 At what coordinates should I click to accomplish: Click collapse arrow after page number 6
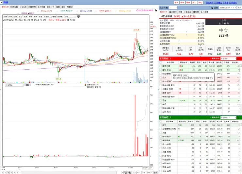pyautogui.click(x=20, y=173)
